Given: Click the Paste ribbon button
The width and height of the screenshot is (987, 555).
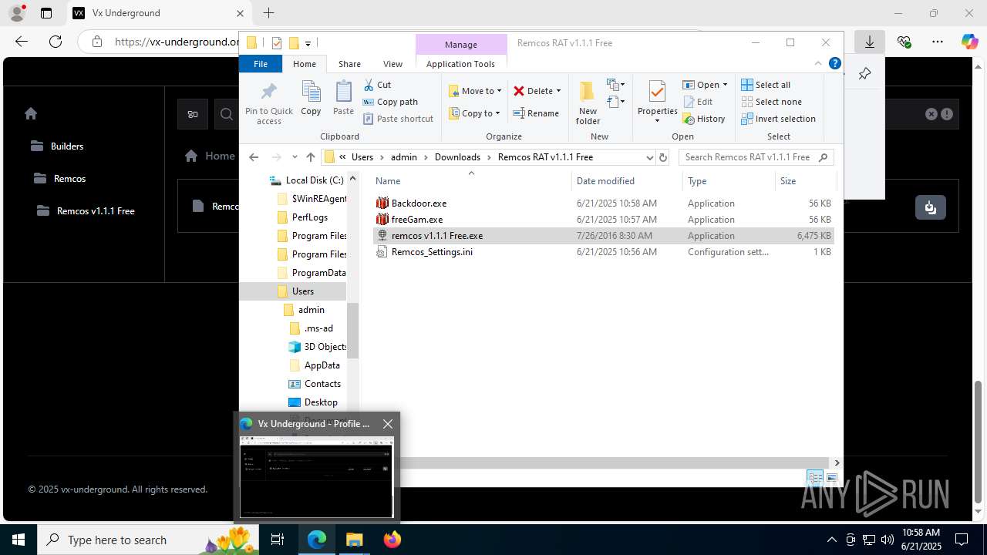Looking at the screenshot, I should [343, 98].
